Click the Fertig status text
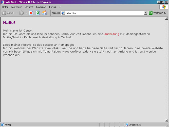169x127 pixels. click(x=8, y=125)
